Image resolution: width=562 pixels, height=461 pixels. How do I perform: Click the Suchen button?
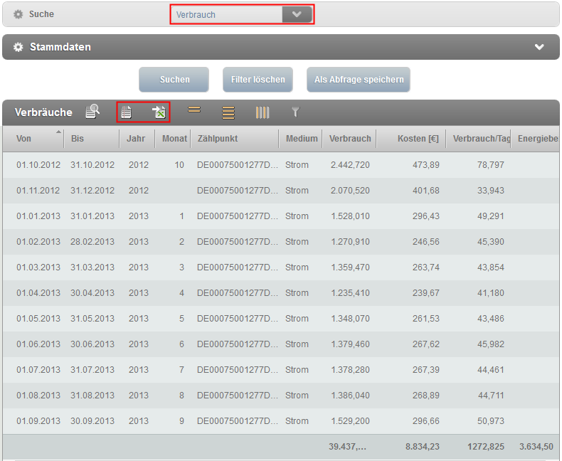(174, 80)
